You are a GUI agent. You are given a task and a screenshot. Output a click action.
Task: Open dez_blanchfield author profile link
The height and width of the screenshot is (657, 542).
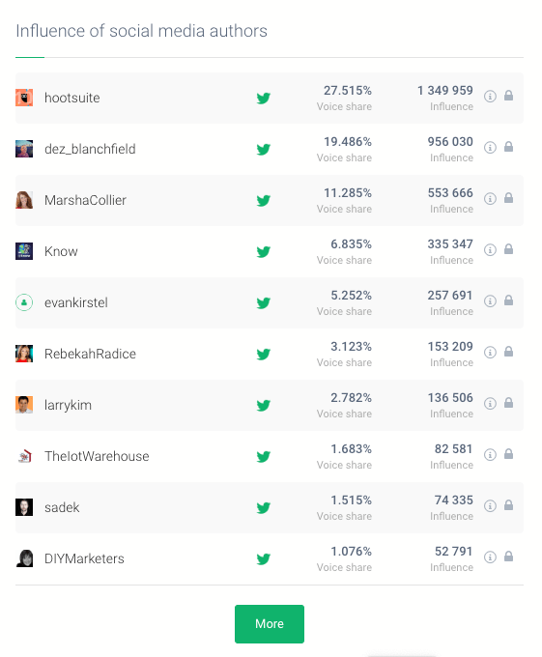(90, 149)
